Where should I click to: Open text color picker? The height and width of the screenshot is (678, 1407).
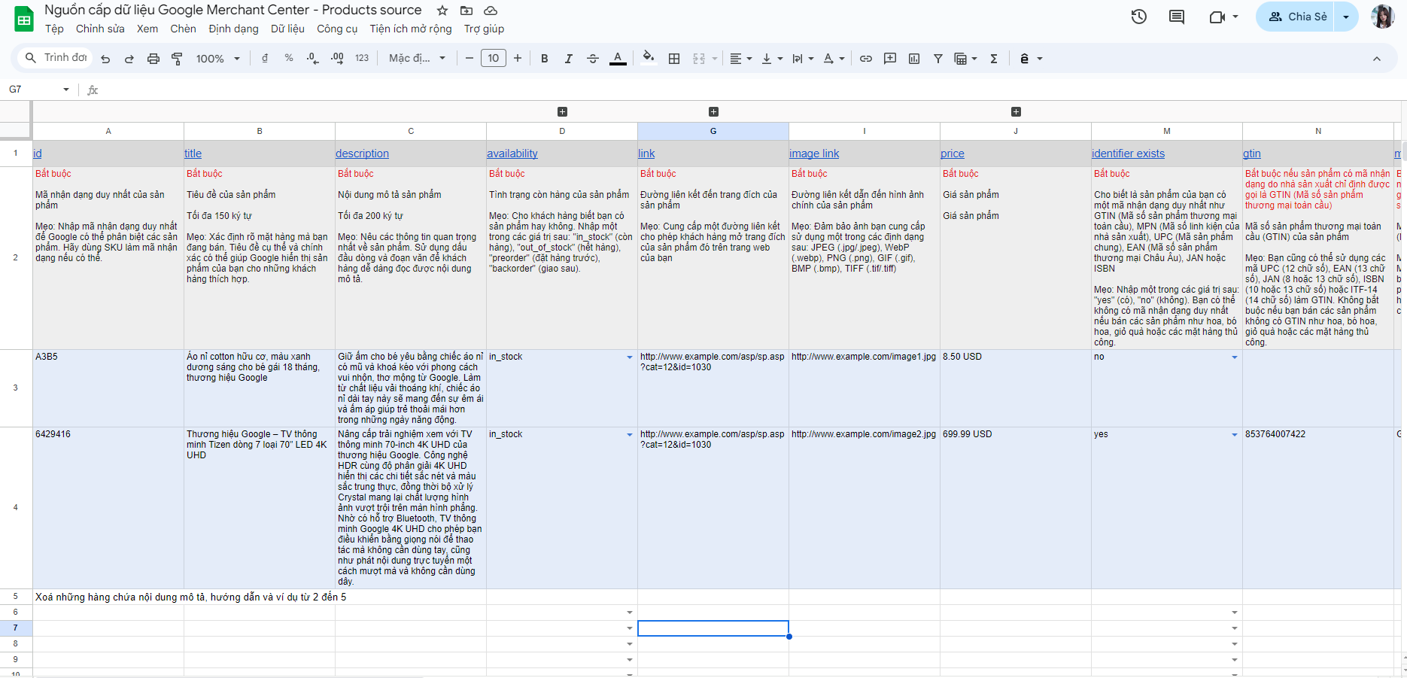point(618,59)
